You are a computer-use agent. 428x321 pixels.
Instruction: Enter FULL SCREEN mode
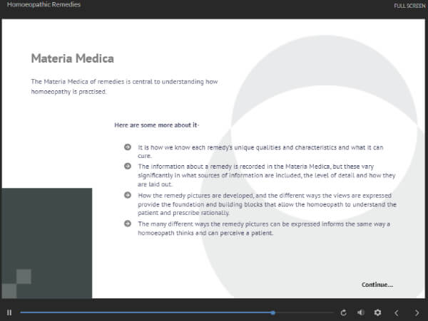[x=409, y=6]
